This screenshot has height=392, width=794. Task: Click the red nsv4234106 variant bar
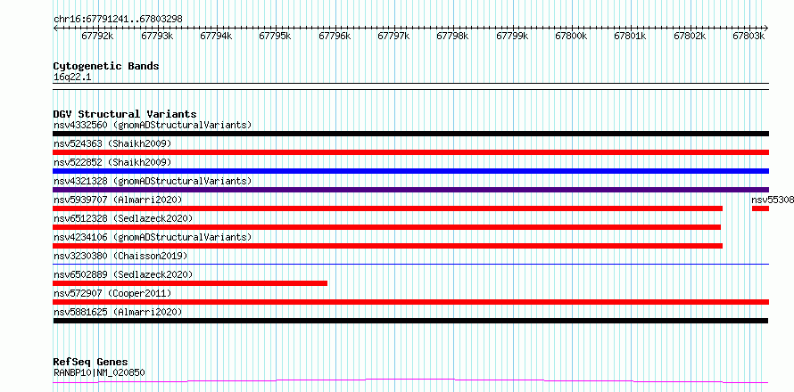(x=388, y=246)
